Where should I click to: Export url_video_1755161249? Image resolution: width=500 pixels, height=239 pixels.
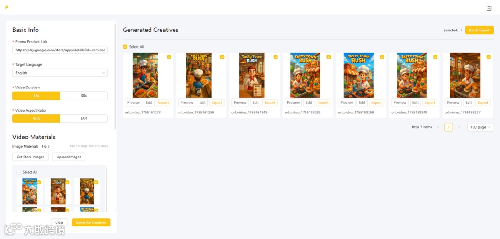point(270,102)
